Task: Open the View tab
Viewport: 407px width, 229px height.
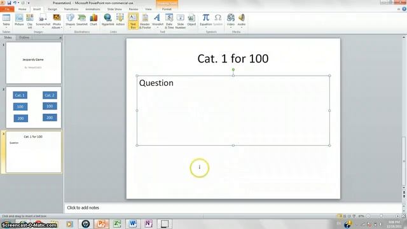Action: tap(148, 9)
